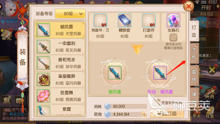Toggle the 使用幸运剂 checkbox

[173, 38]
